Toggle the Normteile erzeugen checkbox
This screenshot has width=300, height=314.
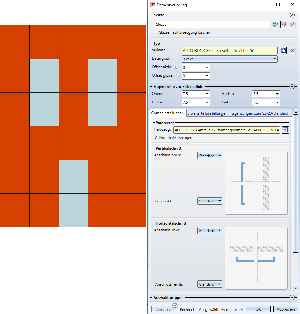[x=156, y=138]
